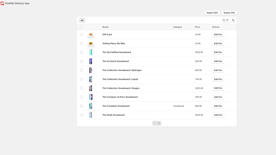
Task: Click the Import CSV button
Action: tap(212, 13)
